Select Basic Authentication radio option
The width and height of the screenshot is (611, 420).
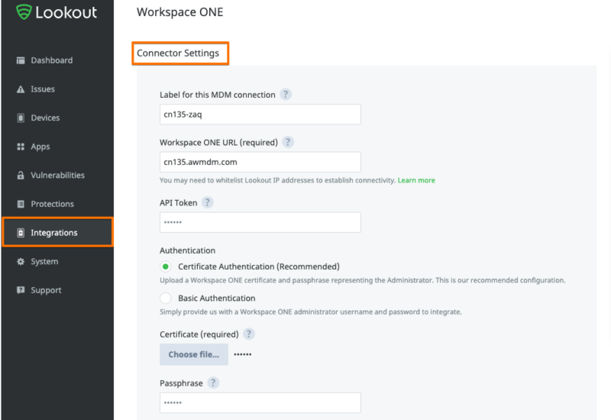pos(166,298)
